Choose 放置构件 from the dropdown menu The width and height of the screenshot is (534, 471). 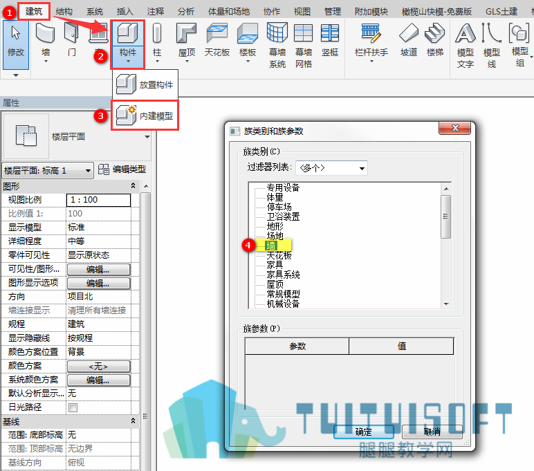point(145,84)
